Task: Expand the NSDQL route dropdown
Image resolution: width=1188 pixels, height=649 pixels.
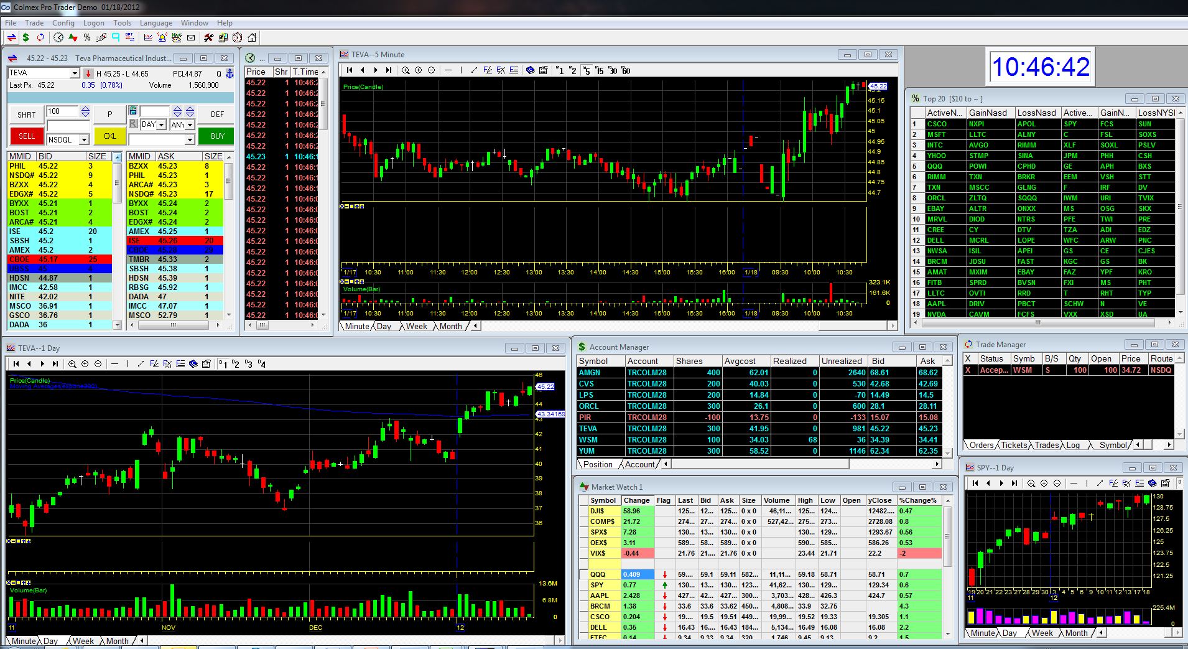Action: (84, 140)
